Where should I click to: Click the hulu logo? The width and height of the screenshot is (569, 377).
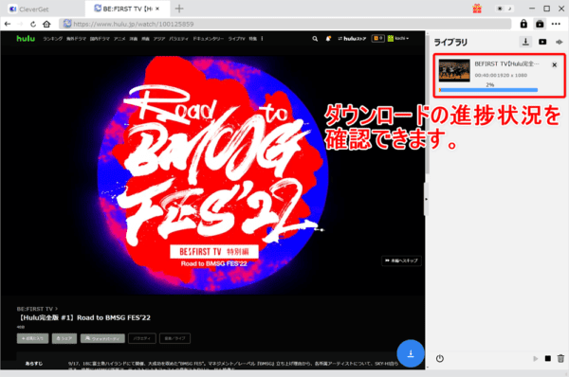pyautogui.click(x=26, y=39)
